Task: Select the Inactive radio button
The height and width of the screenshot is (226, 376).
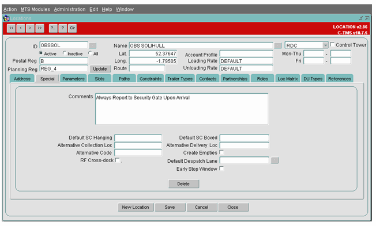Action: (x=65, y=53)
